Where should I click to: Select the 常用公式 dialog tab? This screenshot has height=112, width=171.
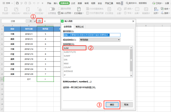tap(79, 27)
